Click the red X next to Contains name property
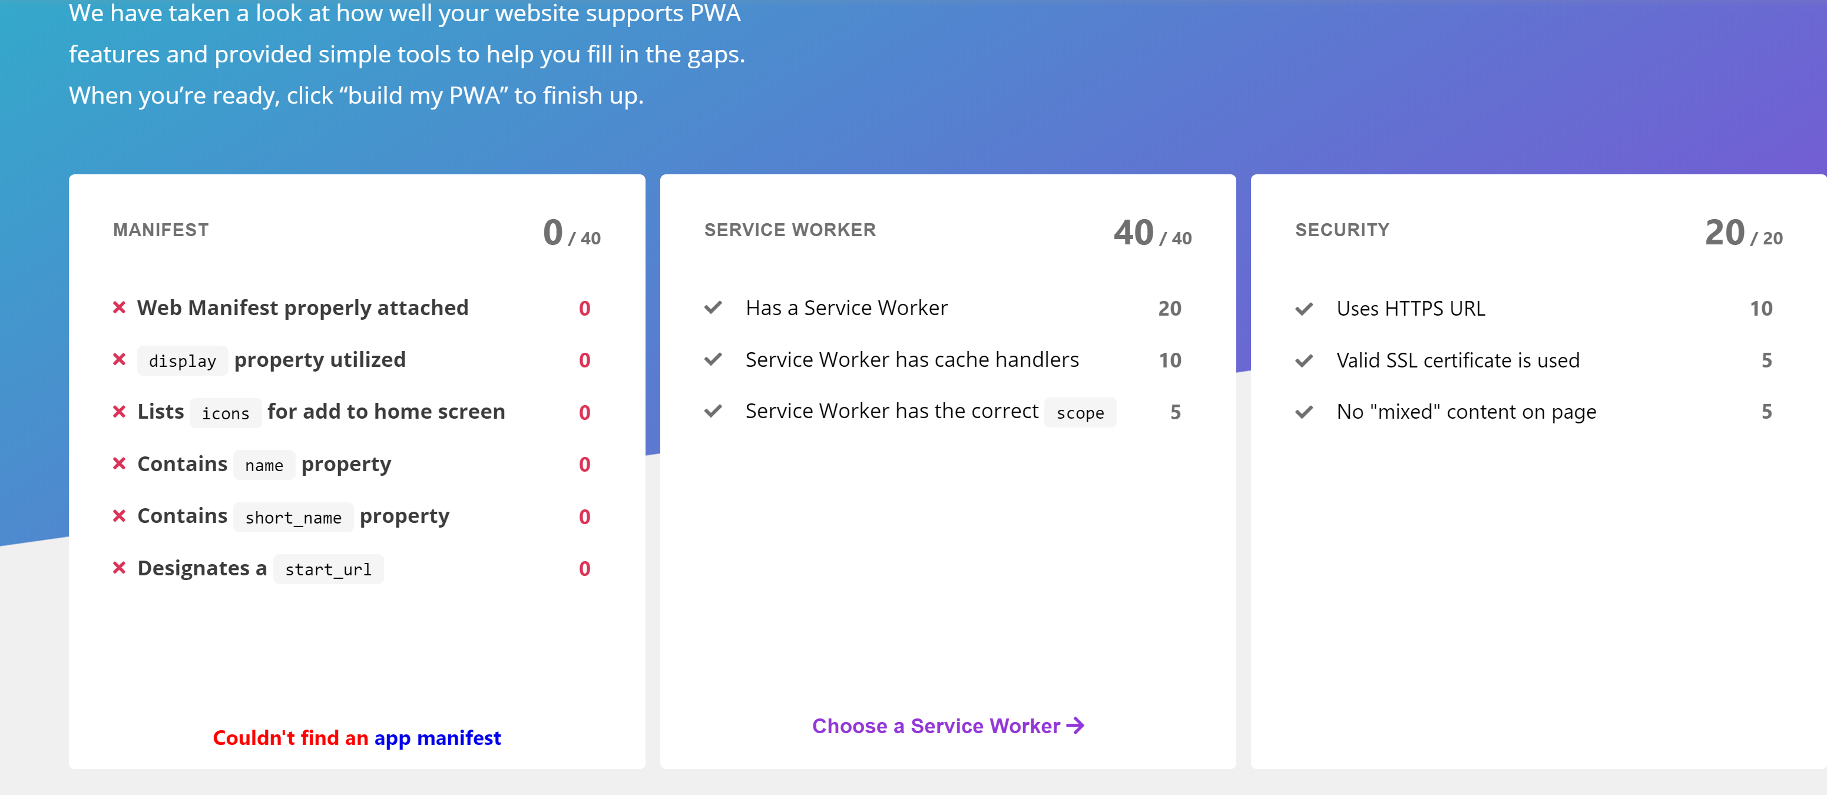The height and width of the screenshot is (795, 1827). 119,463
